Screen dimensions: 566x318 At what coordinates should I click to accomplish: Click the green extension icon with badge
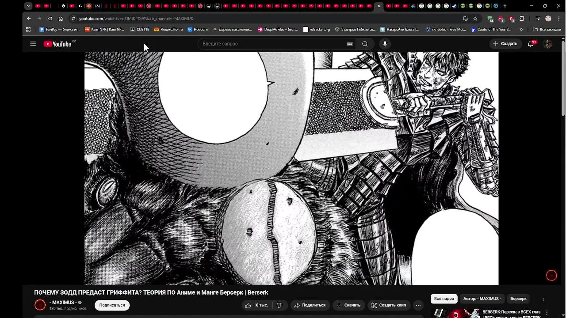pos(490,19)
